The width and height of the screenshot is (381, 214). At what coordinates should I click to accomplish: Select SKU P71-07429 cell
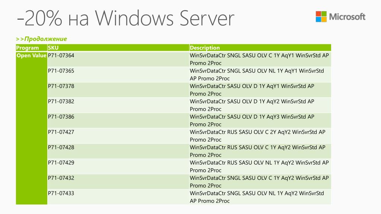click(x=118, y=166)
